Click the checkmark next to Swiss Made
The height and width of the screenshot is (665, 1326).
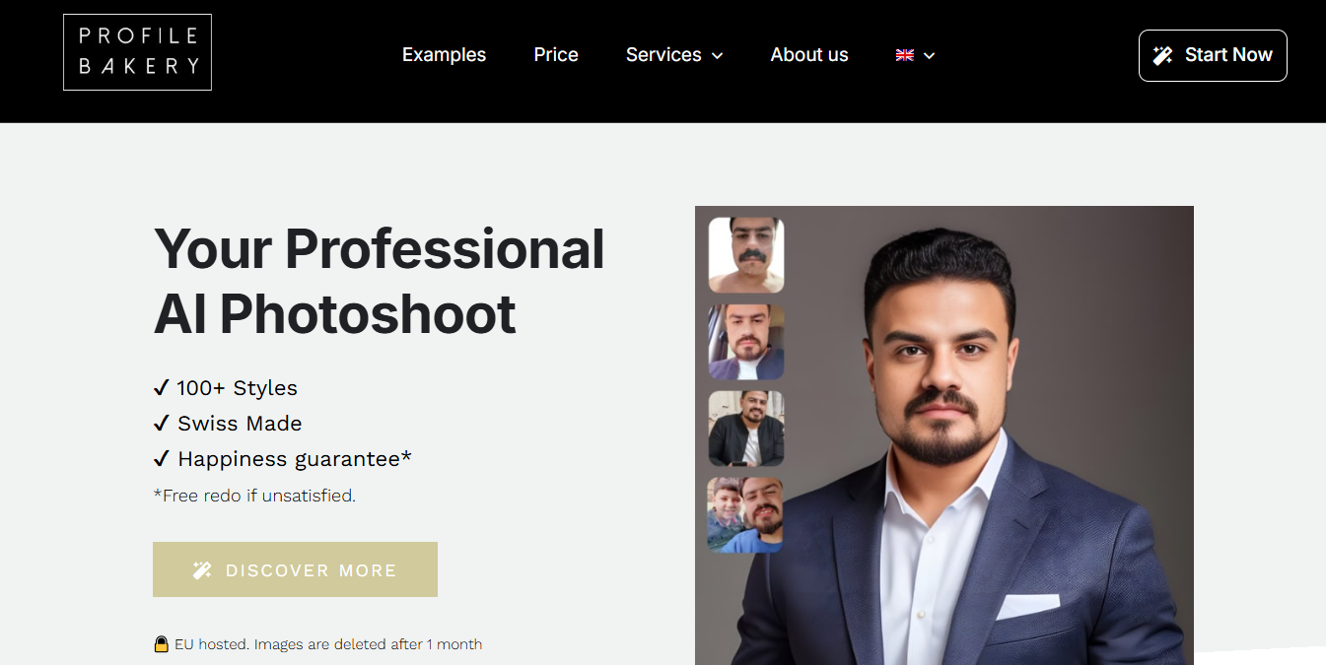pyautogui.click(x=162, y=424)
